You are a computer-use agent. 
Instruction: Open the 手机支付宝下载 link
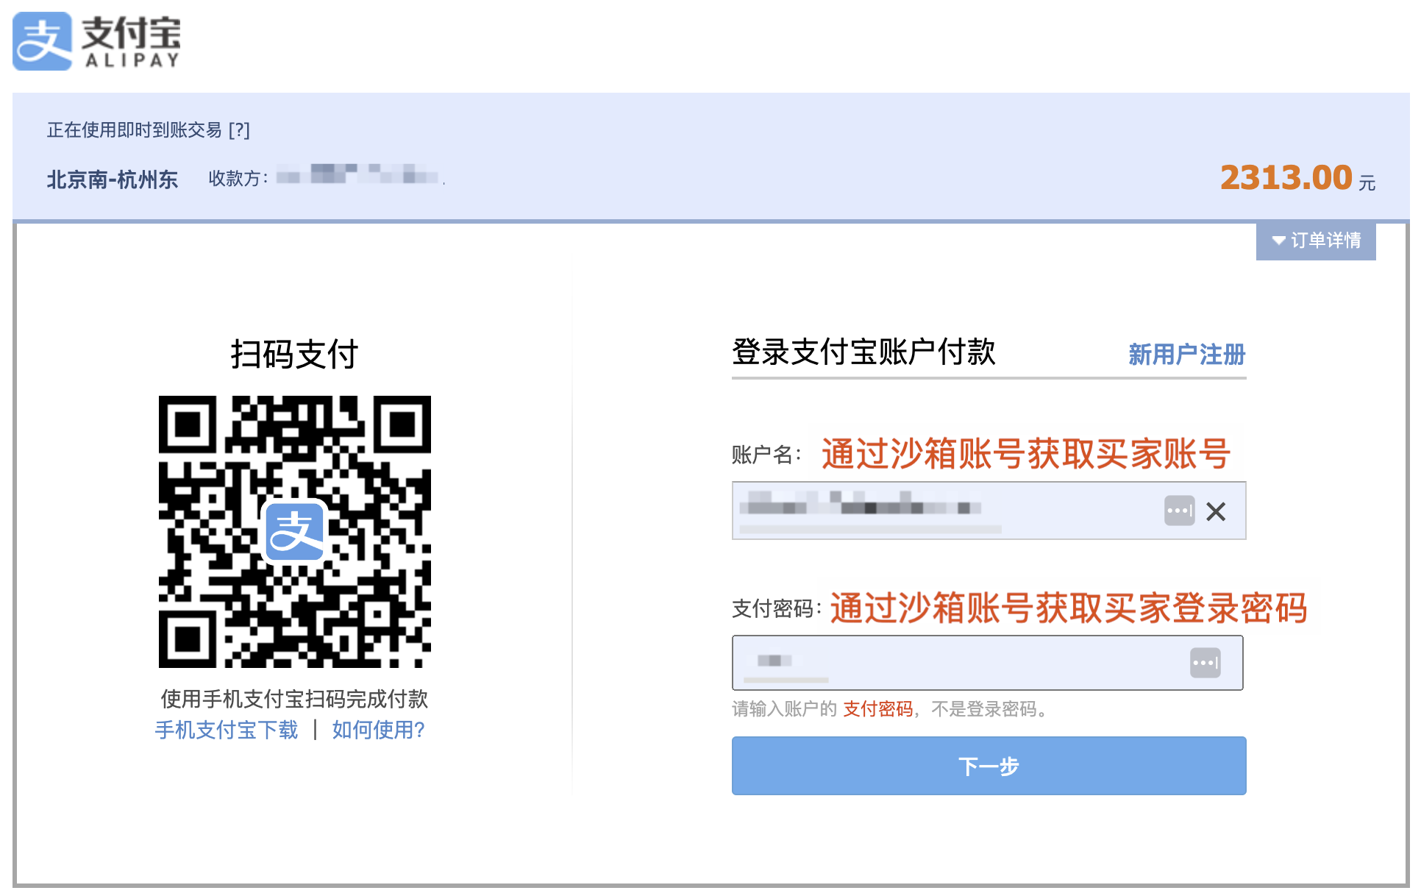(227, 730)
